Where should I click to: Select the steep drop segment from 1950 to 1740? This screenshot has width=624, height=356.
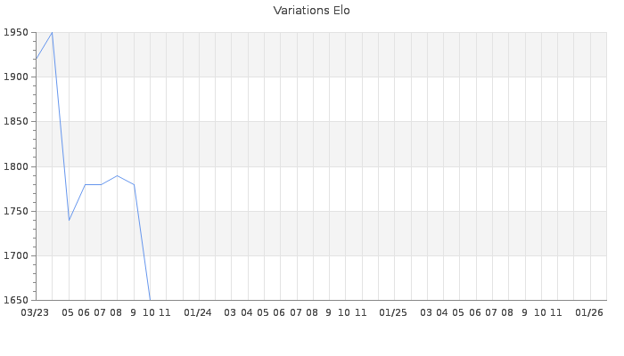60,125
